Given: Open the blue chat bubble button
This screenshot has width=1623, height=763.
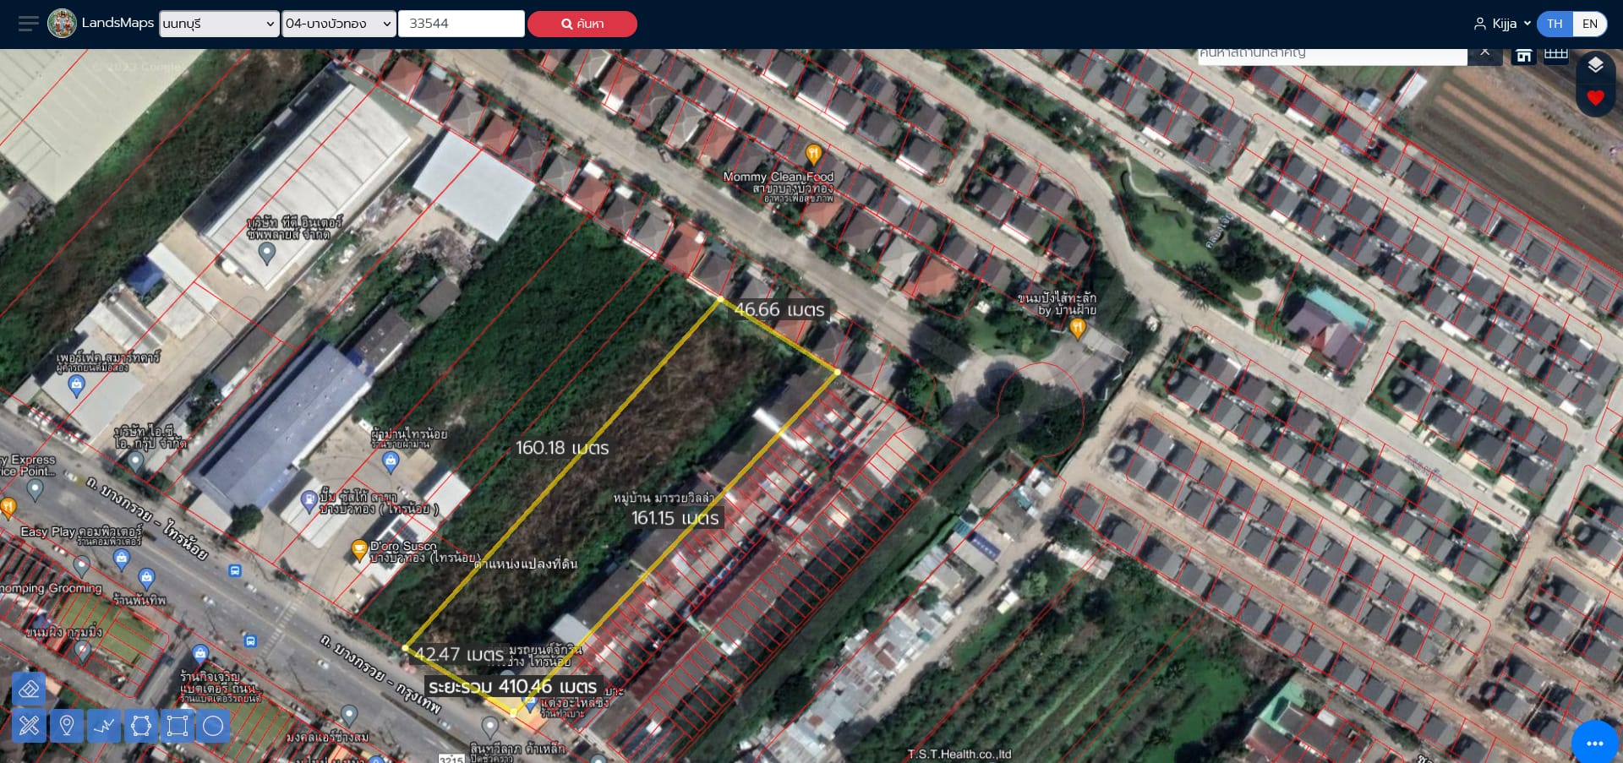Looking at the screenshot, I should (1595, 743).
